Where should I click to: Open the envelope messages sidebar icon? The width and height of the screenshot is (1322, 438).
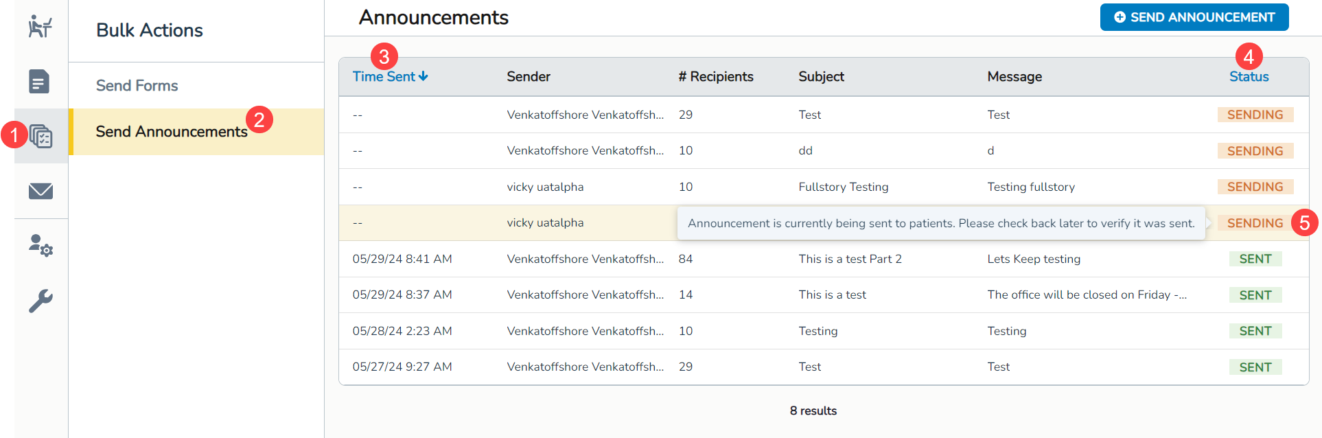click(40, 191)
